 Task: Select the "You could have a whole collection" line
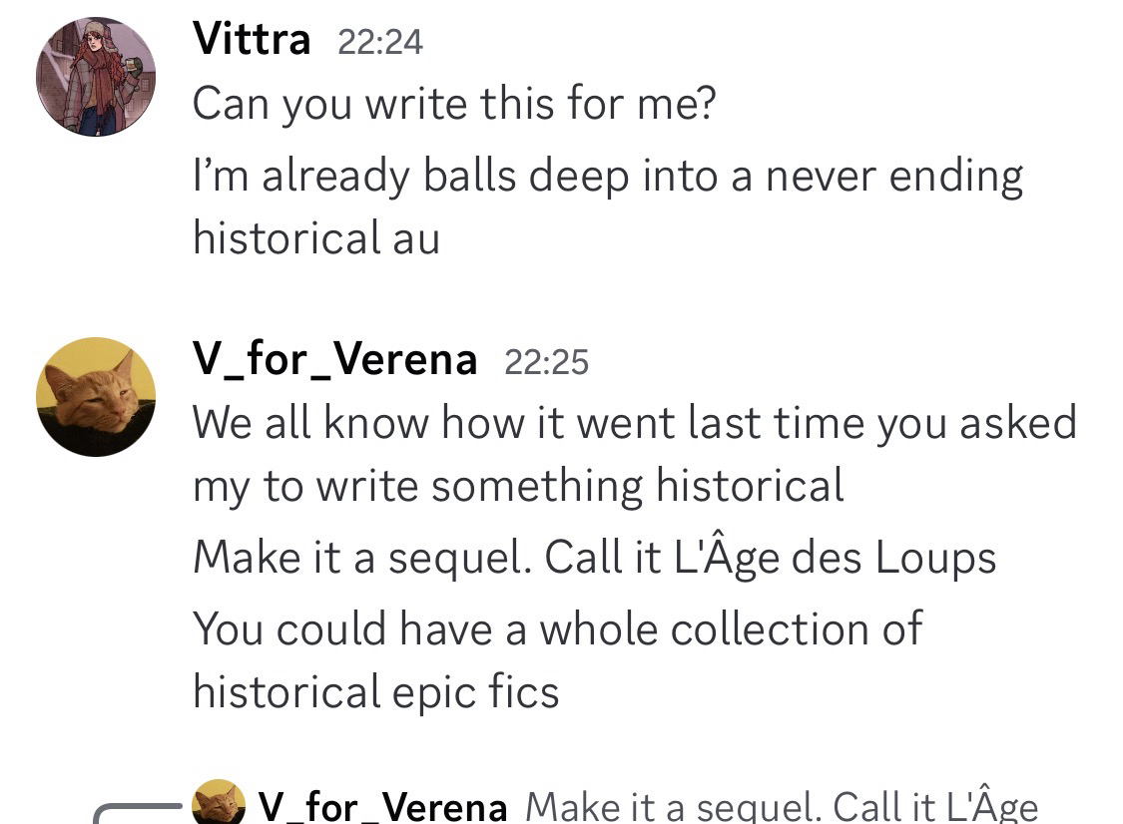tap(557, 628)
